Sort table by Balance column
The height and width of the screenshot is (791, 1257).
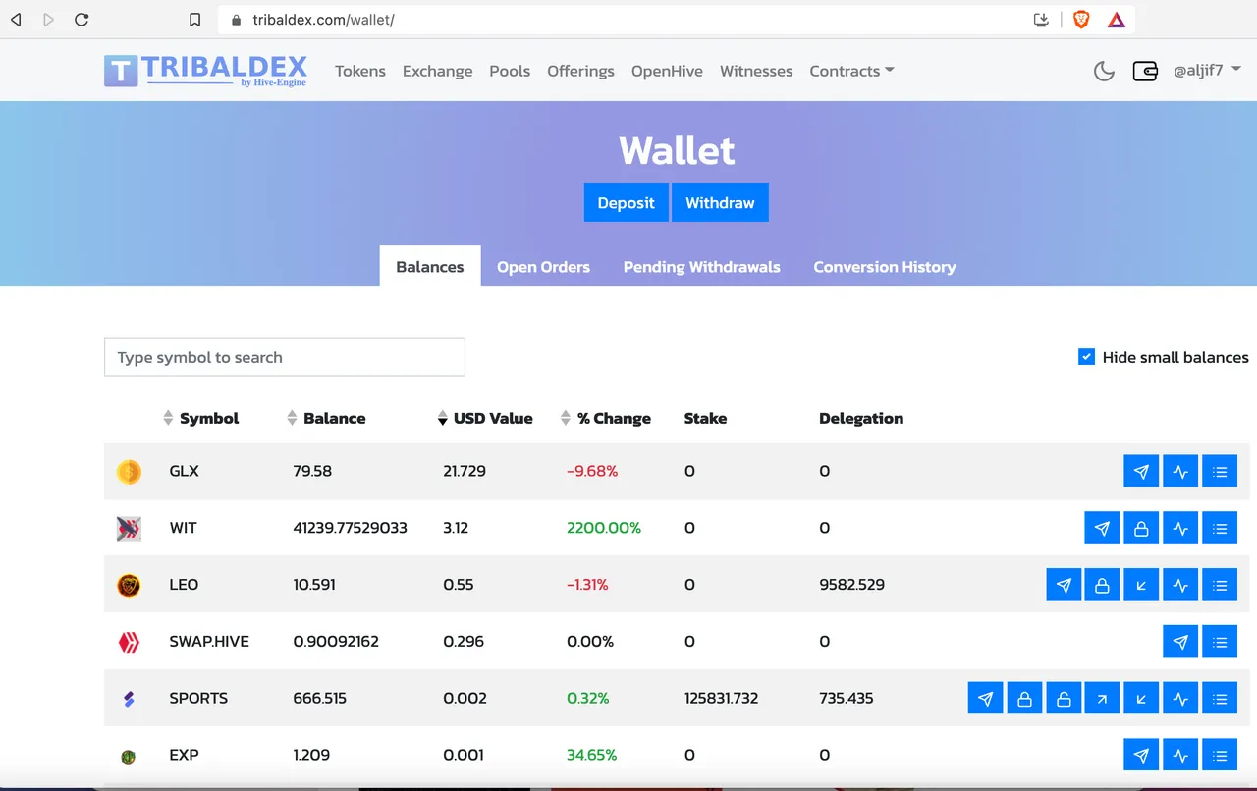pos(325,418)
